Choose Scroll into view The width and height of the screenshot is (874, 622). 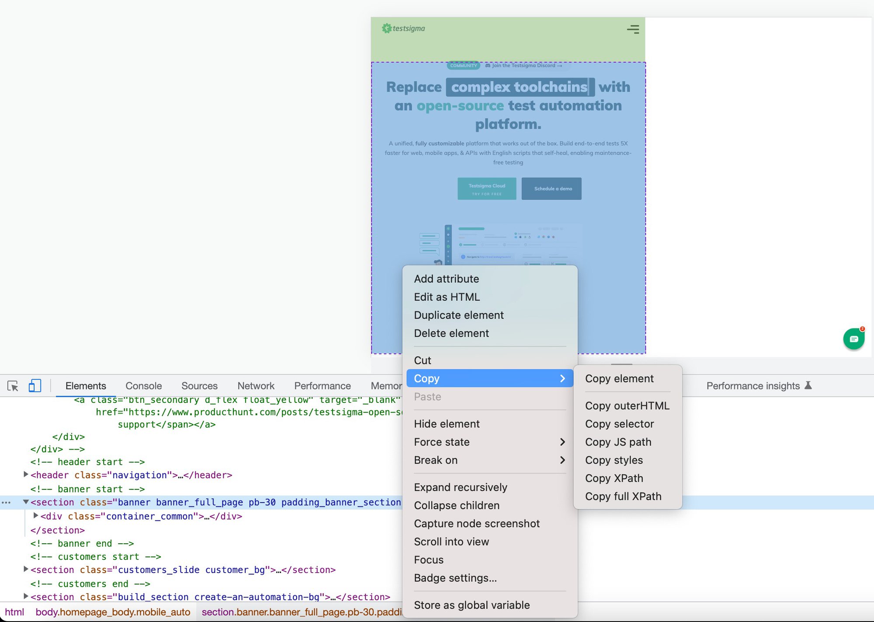point(490,542)
